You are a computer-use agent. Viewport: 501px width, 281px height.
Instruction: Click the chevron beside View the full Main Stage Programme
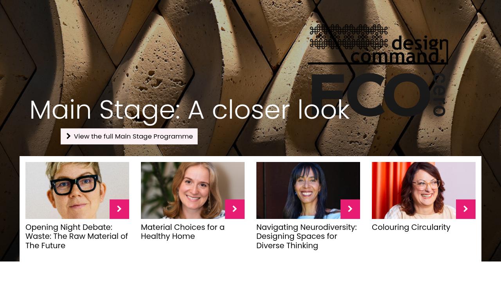[68, 136]
